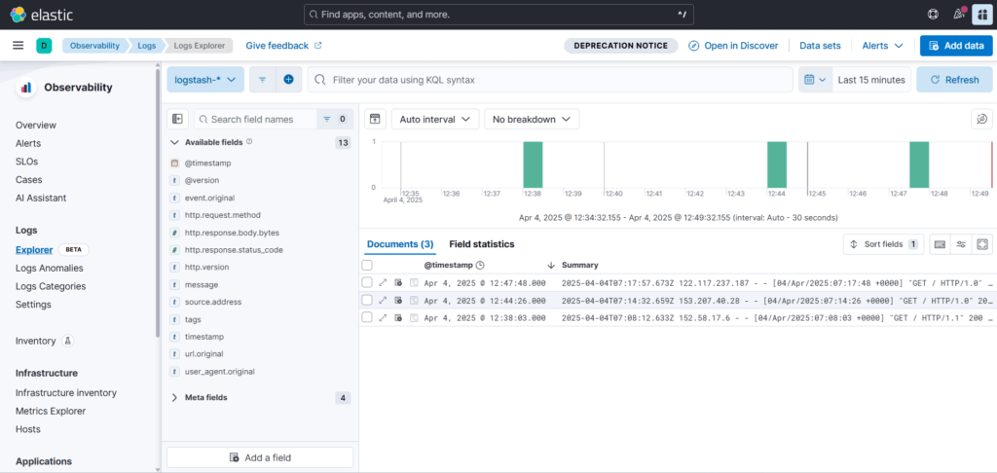Click stacktrace icon on the 12:38:03.000 row
This screenshot has height=473, width=997.
pyautogui.click(x=414, y=318)
